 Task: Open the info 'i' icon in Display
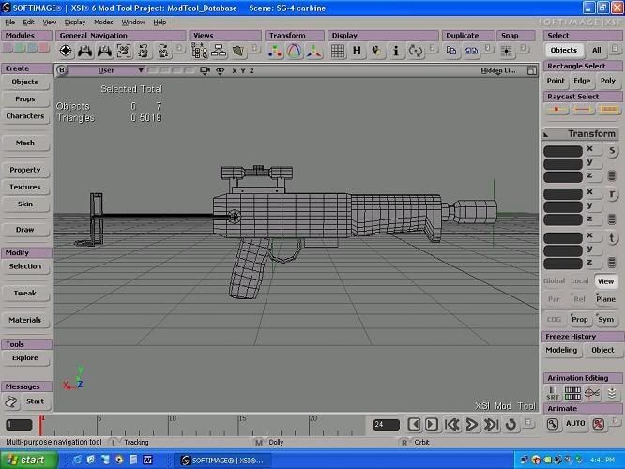[396, 51]
